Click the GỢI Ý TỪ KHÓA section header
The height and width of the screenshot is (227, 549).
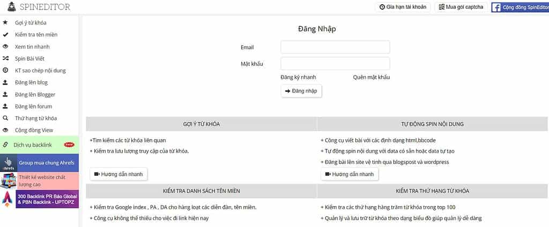[202, 124]
